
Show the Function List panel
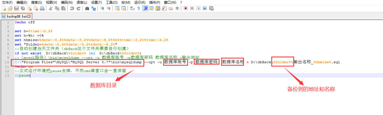pyautogui.click(x=164, y=8)
